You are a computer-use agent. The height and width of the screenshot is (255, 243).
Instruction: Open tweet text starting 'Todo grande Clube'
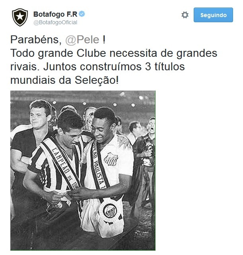click(114, 67)
